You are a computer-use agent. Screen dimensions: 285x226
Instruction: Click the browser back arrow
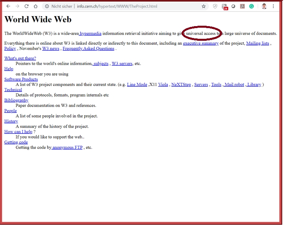click(x=8, y=6)
